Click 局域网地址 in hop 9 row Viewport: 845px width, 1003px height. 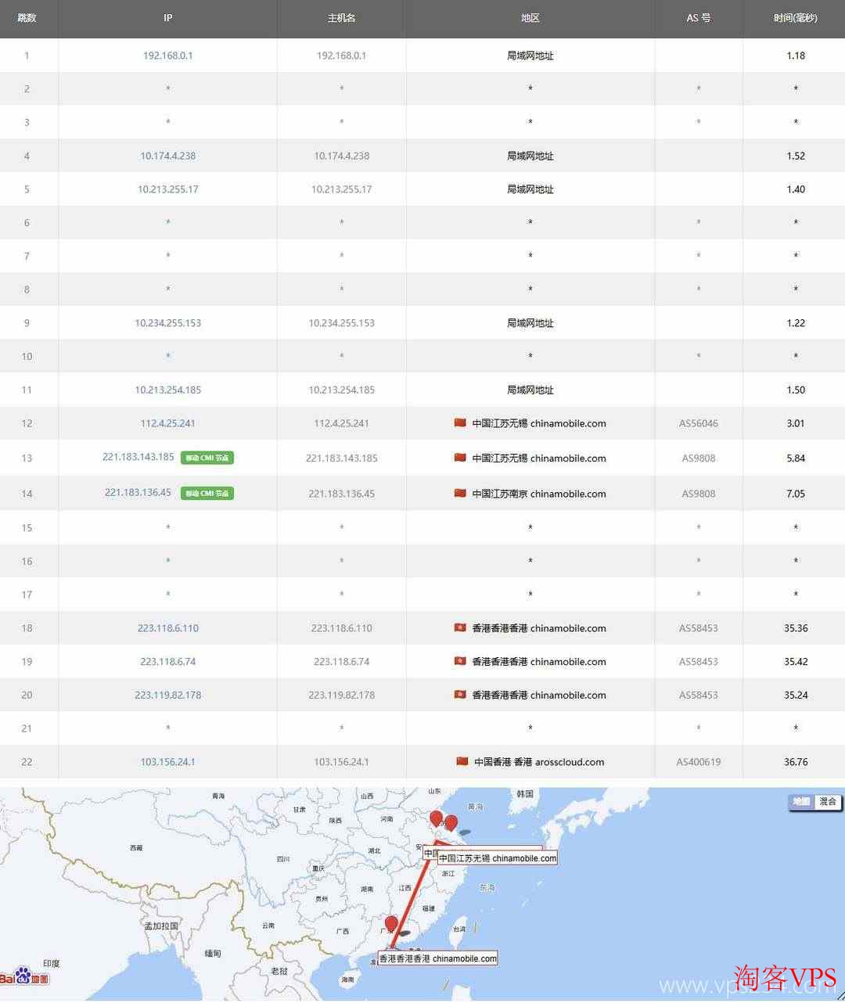pos(530,323)
